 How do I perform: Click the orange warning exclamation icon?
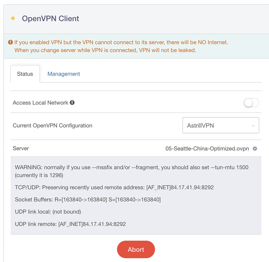pos(11,42)
